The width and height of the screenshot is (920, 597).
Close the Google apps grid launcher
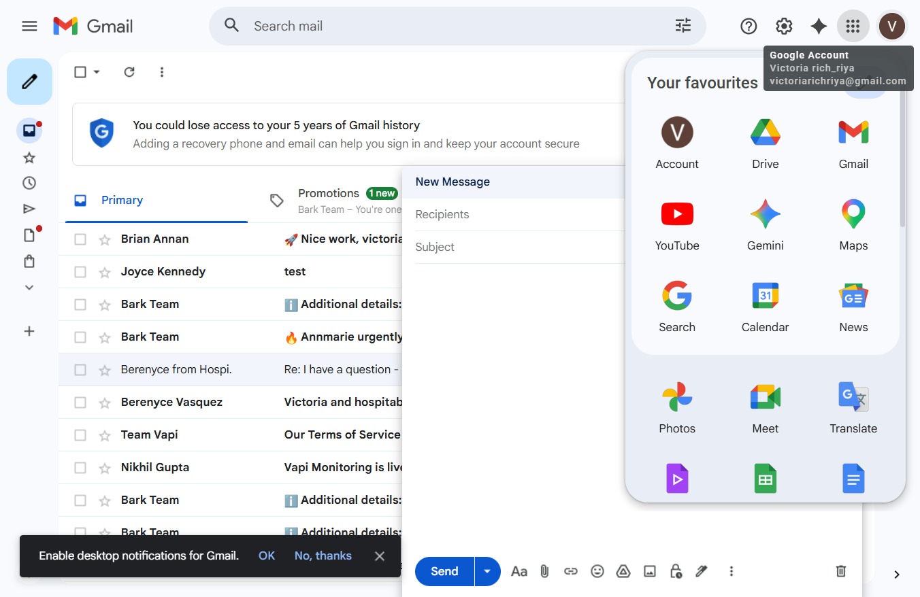point(853,27)
